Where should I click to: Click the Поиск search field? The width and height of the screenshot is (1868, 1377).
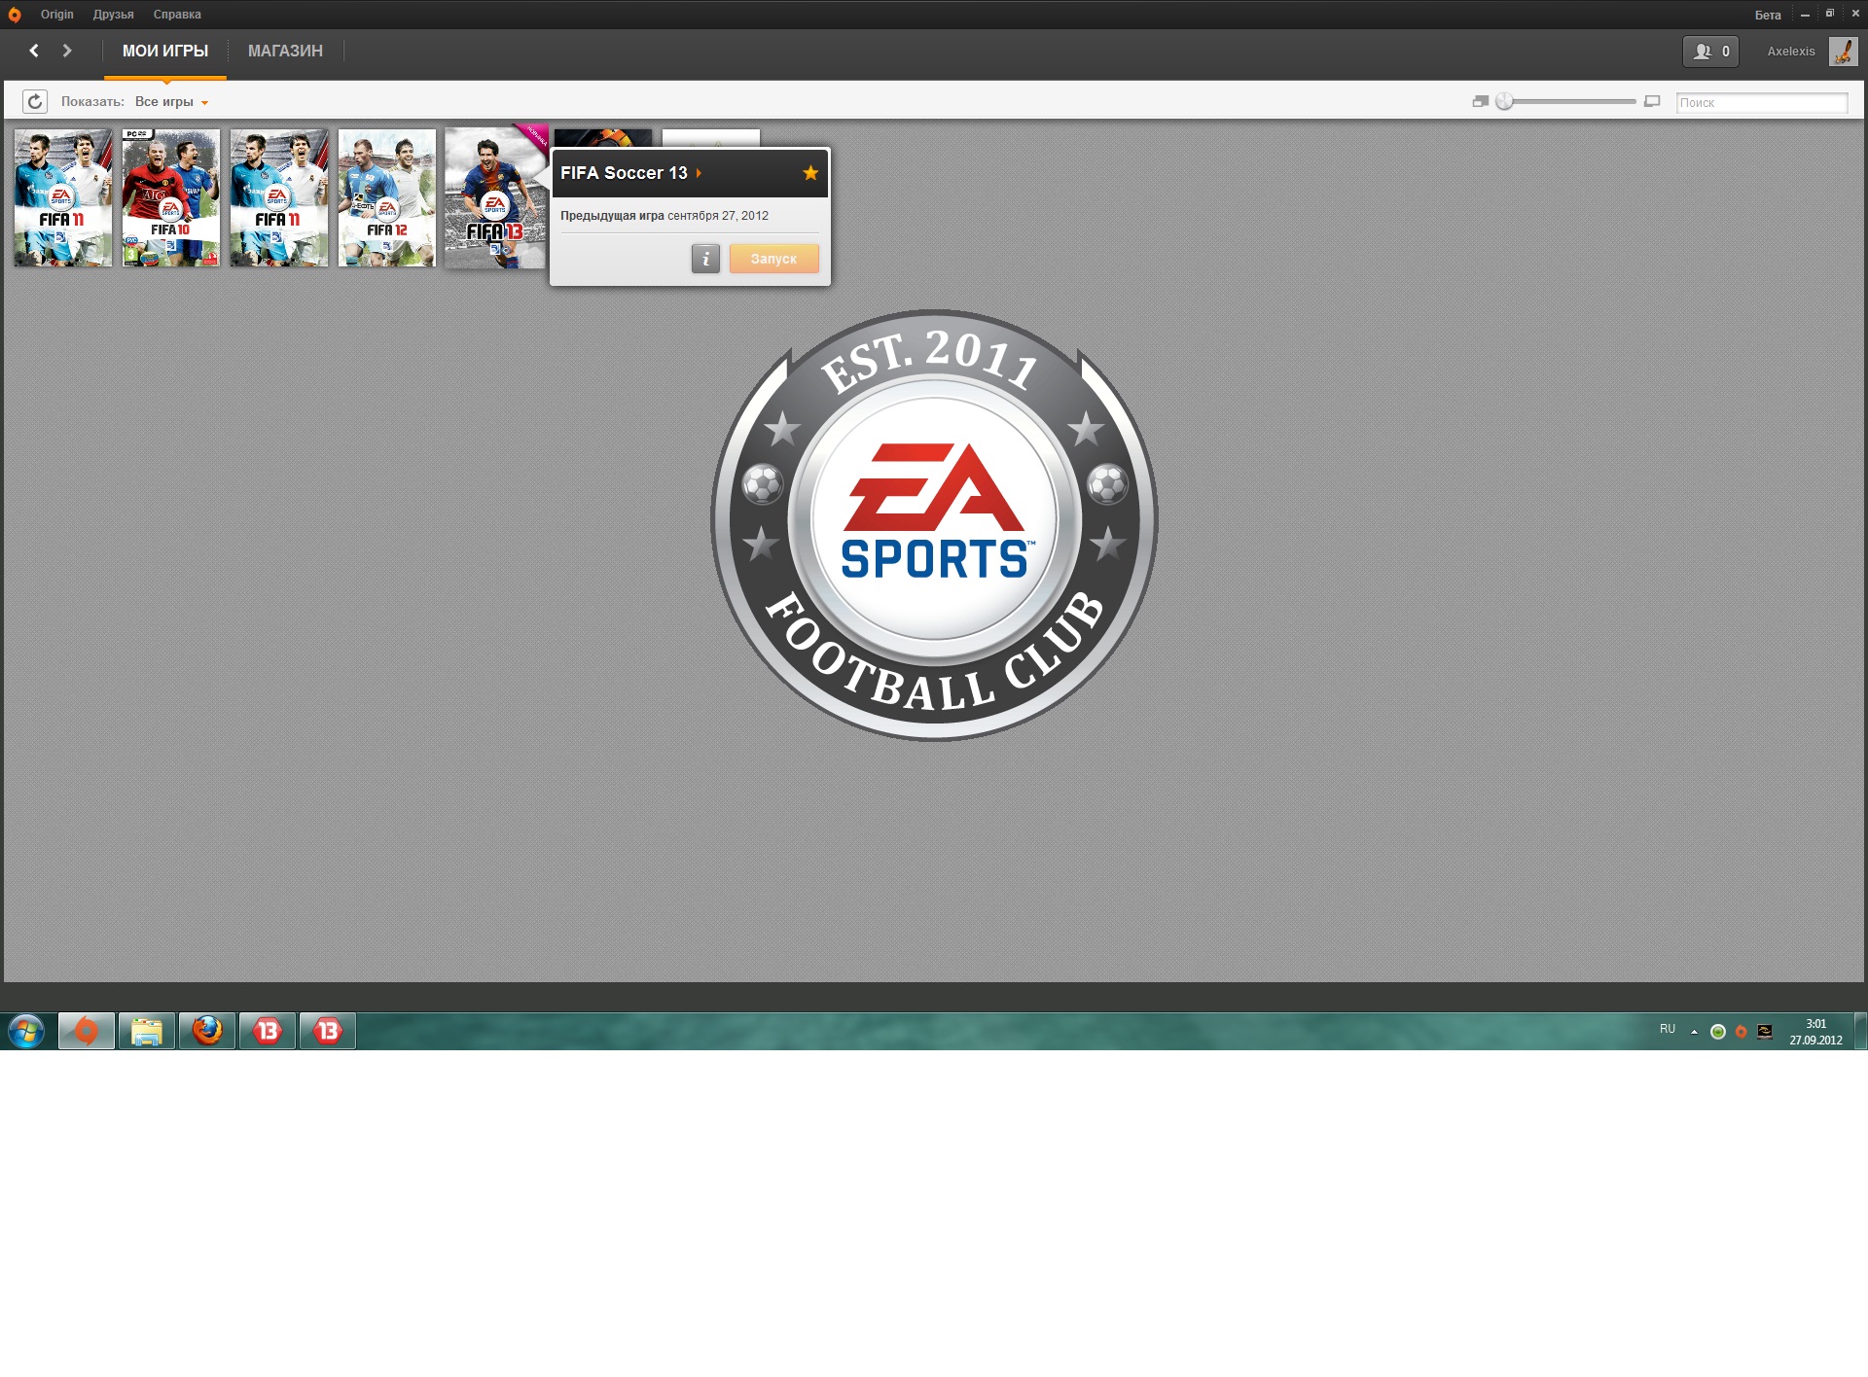pos(1761,102)
